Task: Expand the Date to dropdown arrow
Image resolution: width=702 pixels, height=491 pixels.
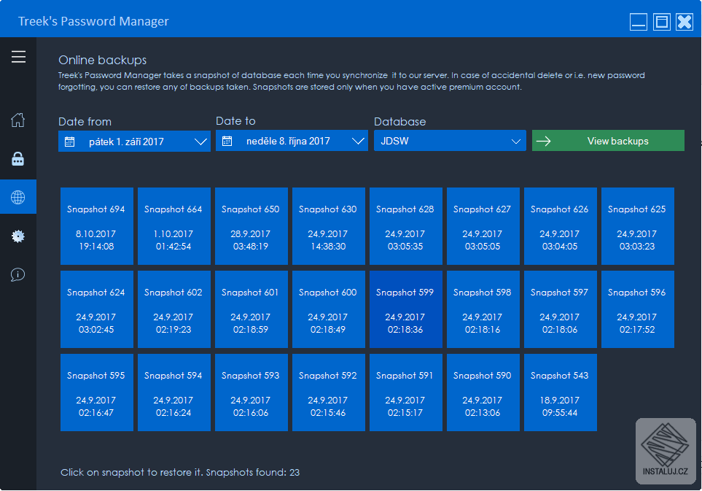Action: tap(358, 141)
